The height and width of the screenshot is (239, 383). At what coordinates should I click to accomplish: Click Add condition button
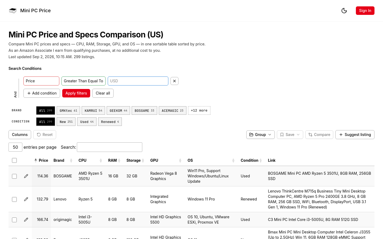tap(42, 93)
